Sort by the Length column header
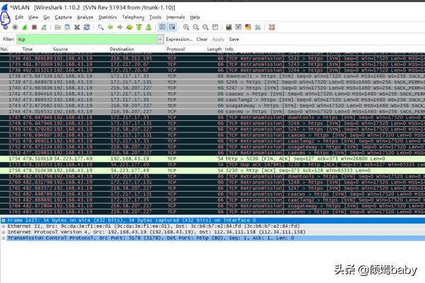The width and height of the screenshot is (425, 283). point(215,50)
